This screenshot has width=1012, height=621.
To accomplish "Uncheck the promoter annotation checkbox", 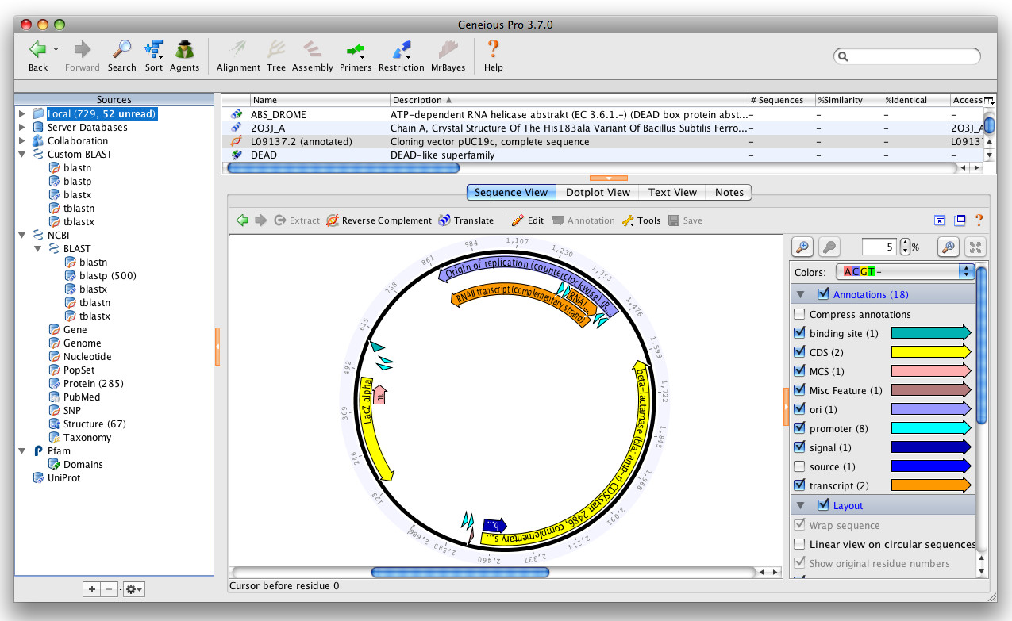I will pos(799,429).
